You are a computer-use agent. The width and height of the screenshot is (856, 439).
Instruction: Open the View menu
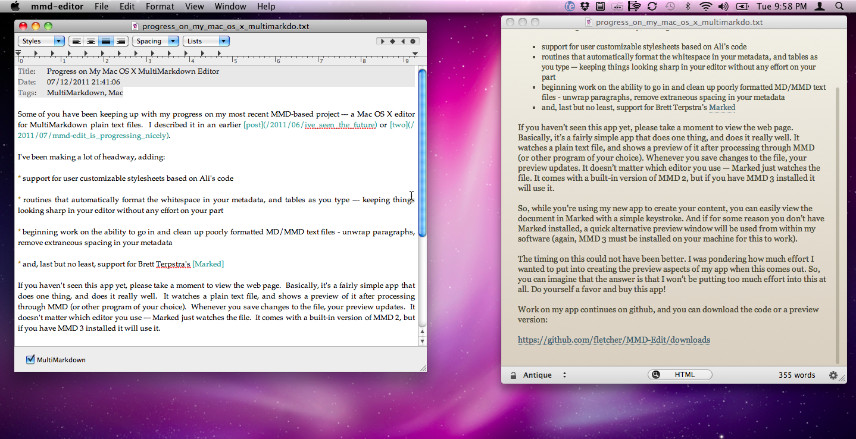click(x=195, y=7)
